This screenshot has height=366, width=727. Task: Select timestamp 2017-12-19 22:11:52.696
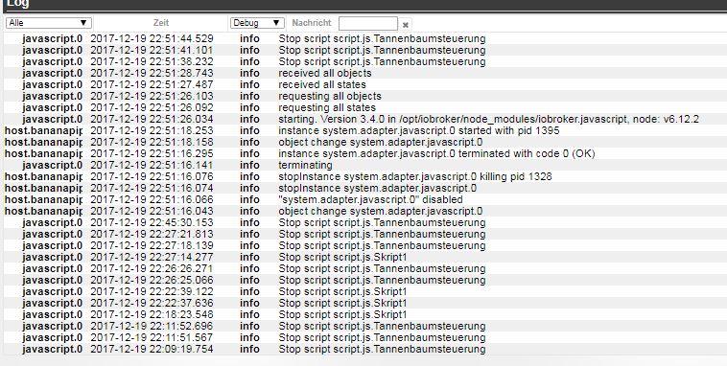click(x=152, y=326)
